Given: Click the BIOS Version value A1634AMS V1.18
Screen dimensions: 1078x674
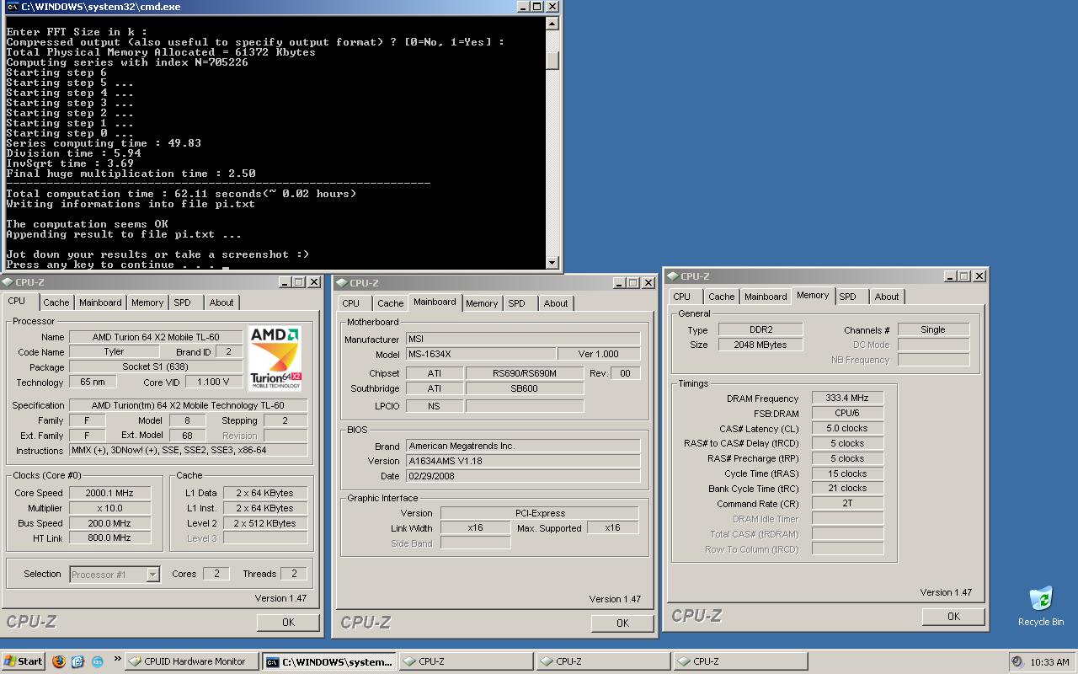Looking at the screenshot, I should point(522,461).
